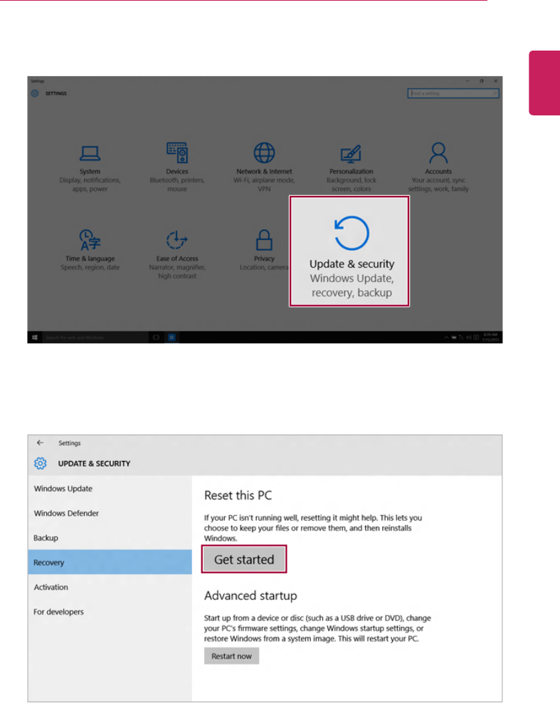
Task: Click the Windows Start button on taskbar
Action: pyautogui.click(x=35, y=338)
